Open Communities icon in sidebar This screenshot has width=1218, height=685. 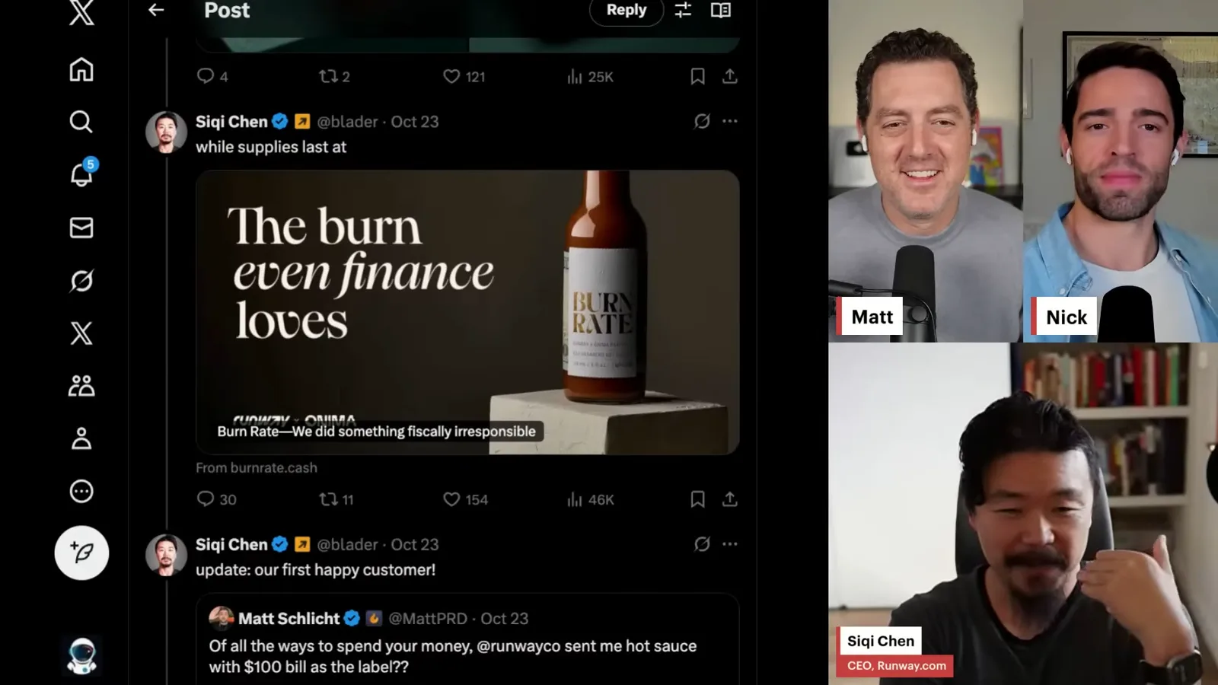pos(81,386)
